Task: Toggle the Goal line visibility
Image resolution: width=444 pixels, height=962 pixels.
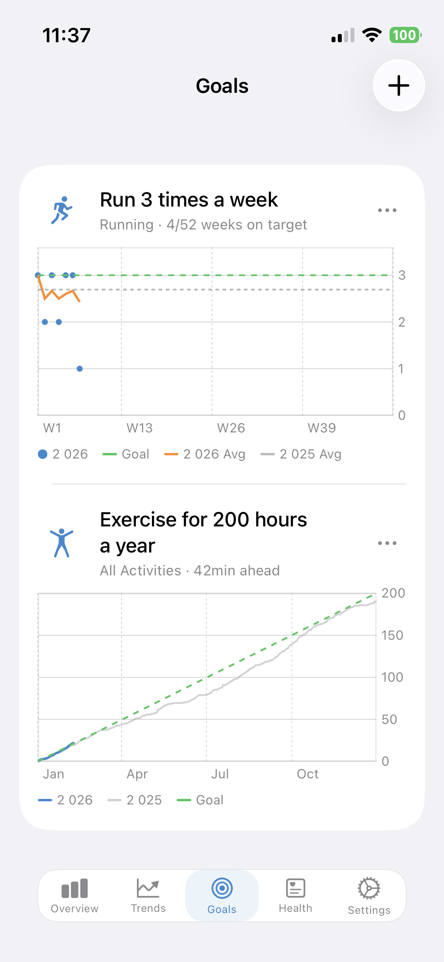Action: [x=126, y=454]
